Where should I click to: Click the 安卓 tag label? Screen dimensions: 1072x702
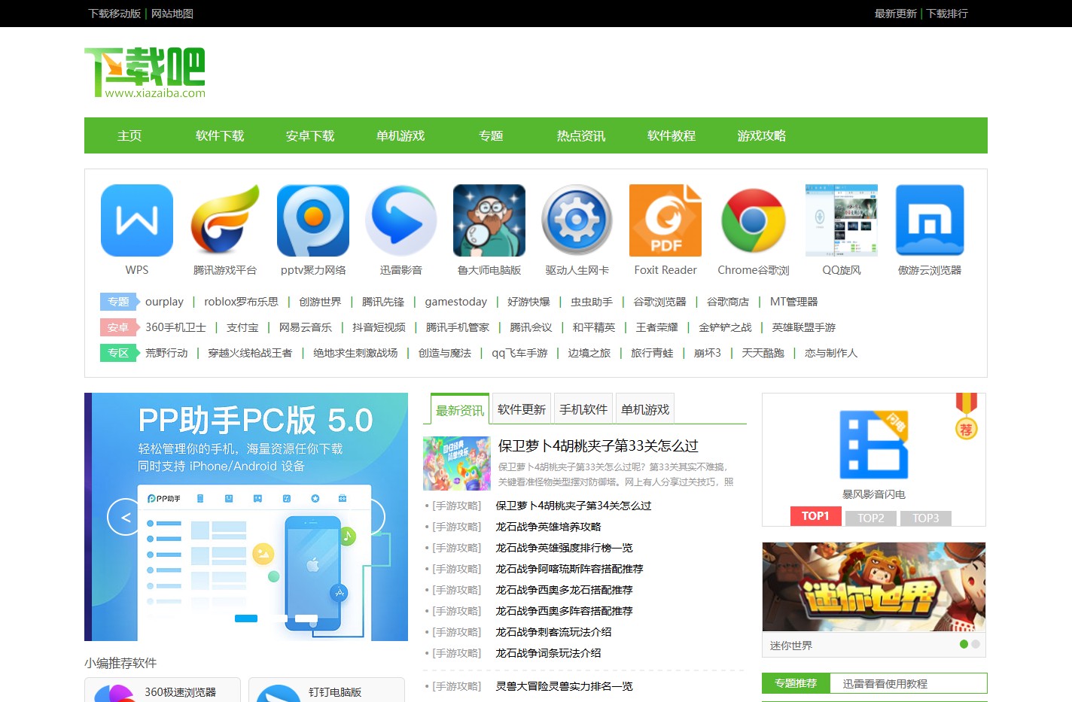pyautogui.click(x=118, y=327)
